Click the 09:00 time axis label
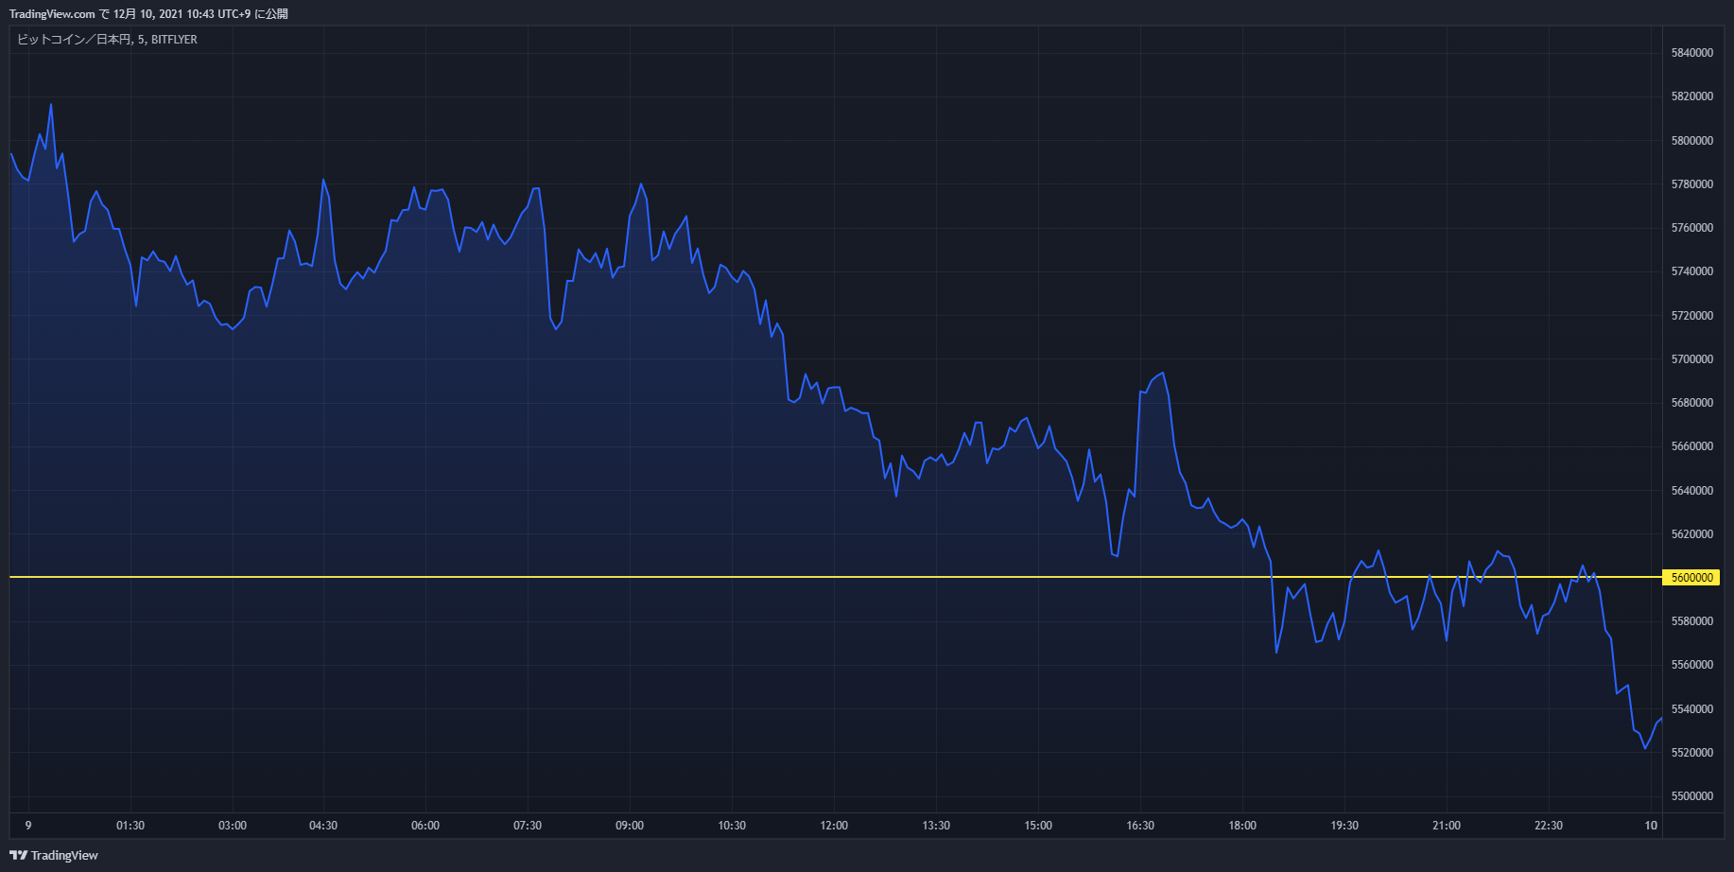 point(630,826)
